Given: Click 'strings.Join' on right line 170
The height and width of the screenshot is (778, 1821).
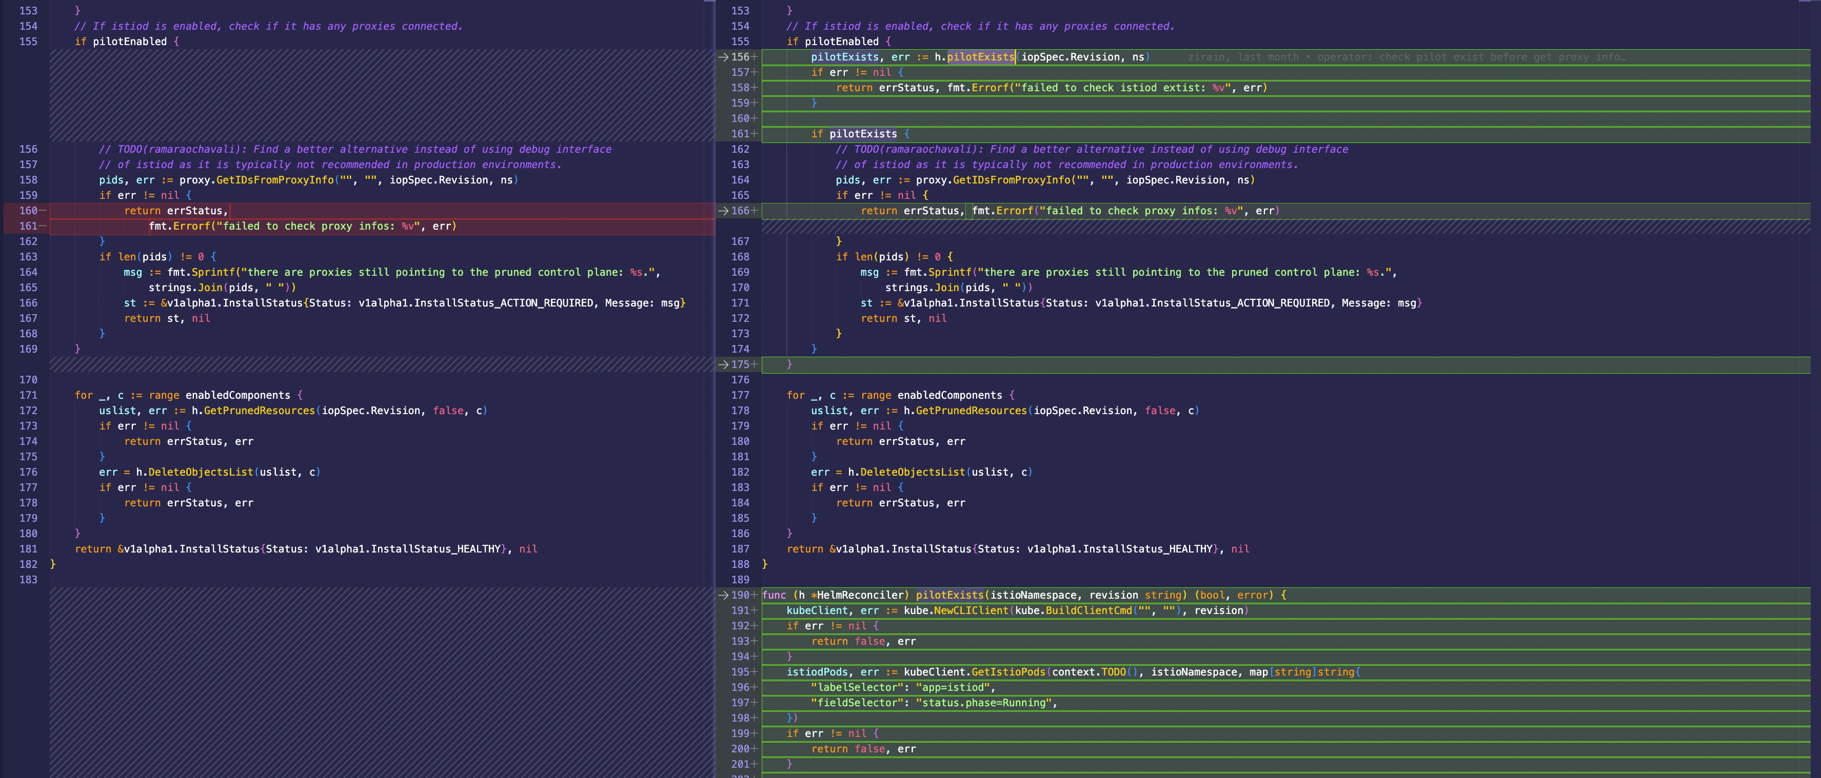Looking at the screenshot, I should (x=922, y=288).
